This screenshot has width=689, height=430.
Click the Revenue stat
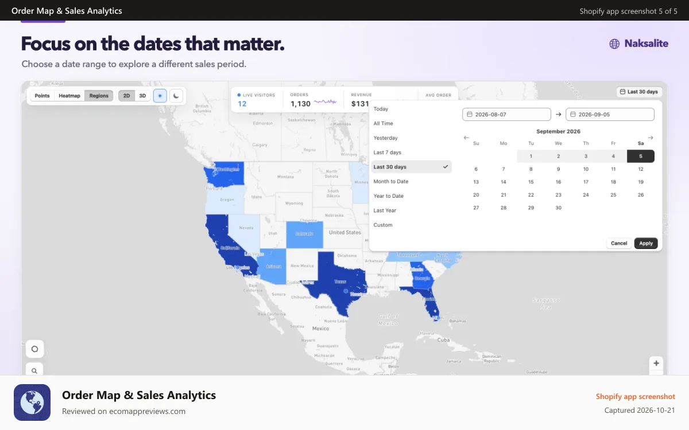pos(361,100)
